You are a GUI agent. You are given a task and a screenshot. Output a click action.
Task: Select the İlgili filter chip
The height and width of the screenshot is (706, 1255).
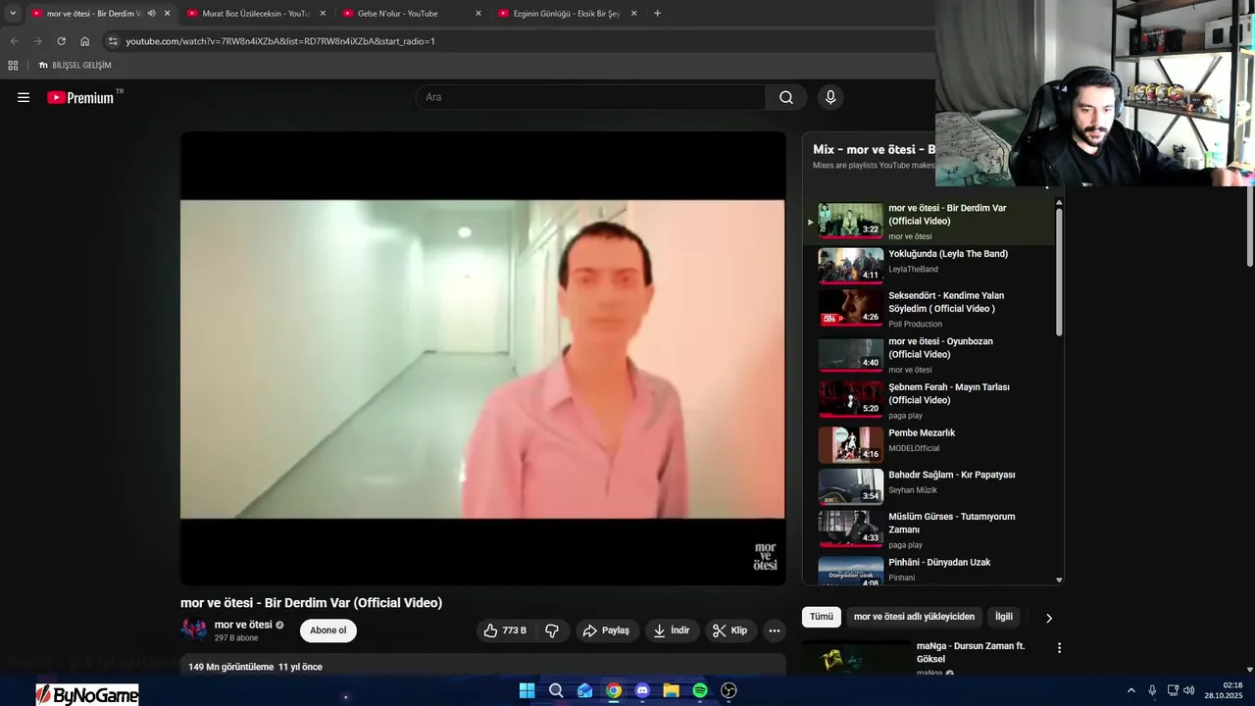coord(1004,617)
